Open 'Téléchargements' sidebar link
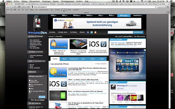Viewport: 175px width, 109px height. [x=36, y=45]
